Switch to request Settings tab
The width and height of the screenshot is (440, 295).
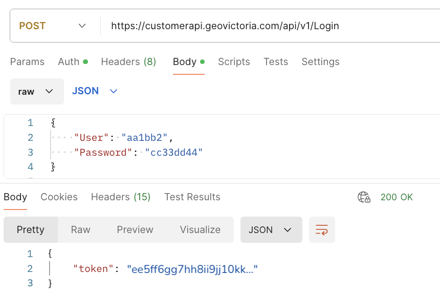320,62
